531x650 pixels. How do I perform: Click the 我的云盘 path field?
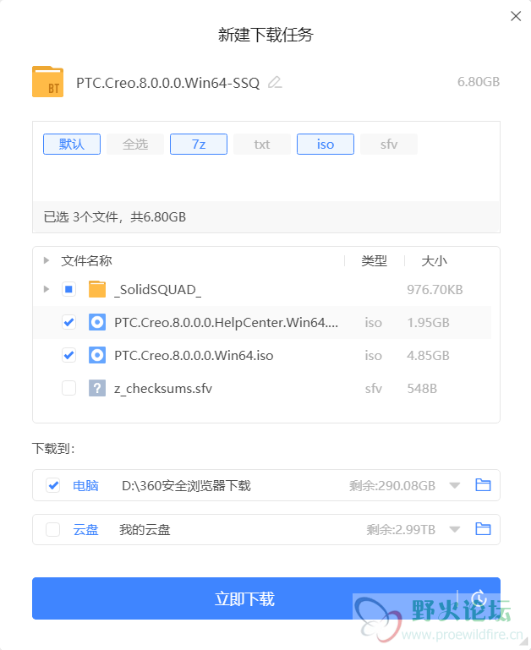click(145, 530)
